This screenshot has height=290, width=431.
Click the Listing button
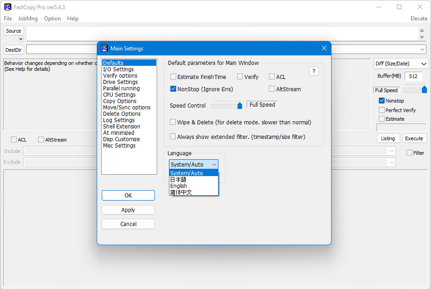tap(388, 138)
